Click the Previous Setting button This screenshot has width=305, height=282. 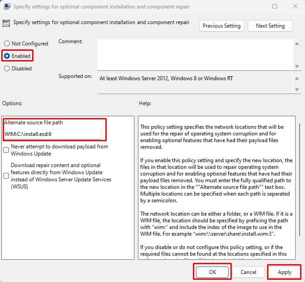pyautogui.click(x=221, y=26)
